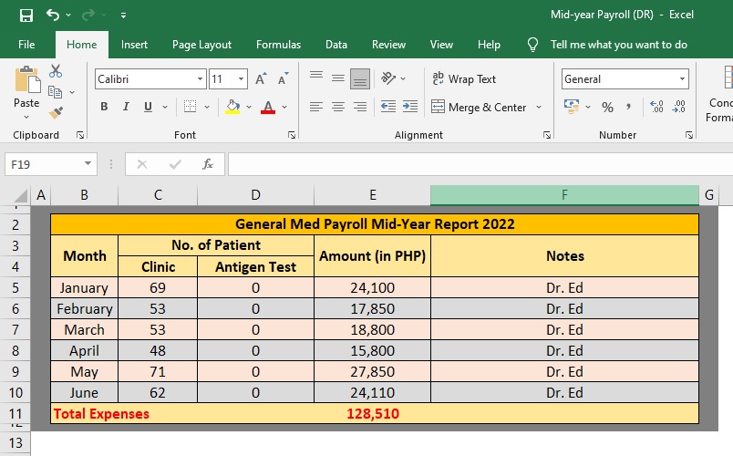Open the Clipboard dialog launcher

point(80,135)
